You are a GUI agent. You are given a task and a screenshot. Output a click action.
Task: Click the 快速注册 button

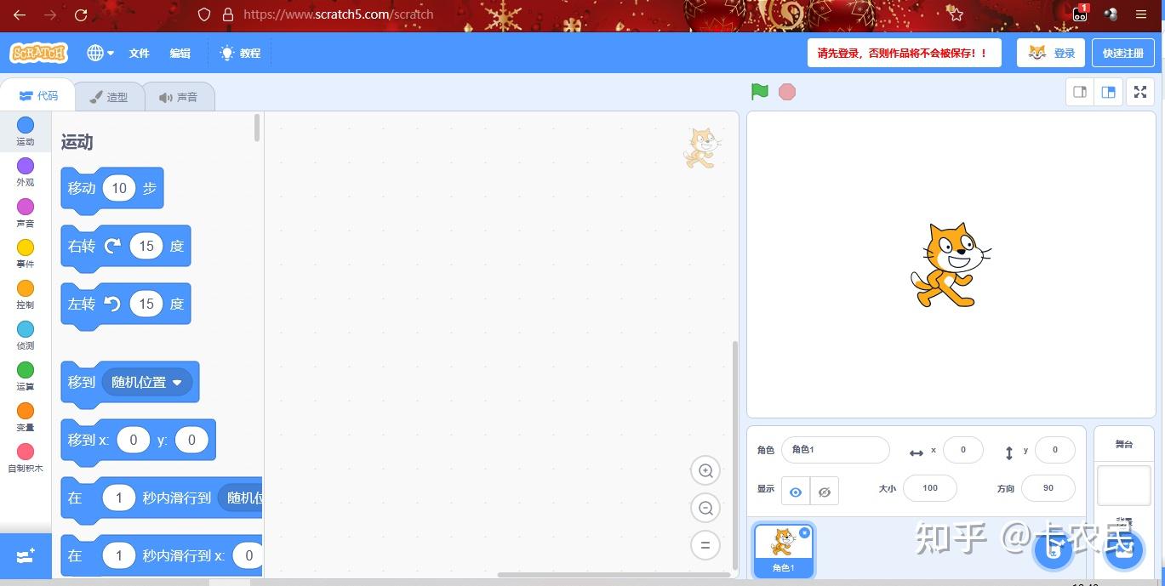(1123, 53)
